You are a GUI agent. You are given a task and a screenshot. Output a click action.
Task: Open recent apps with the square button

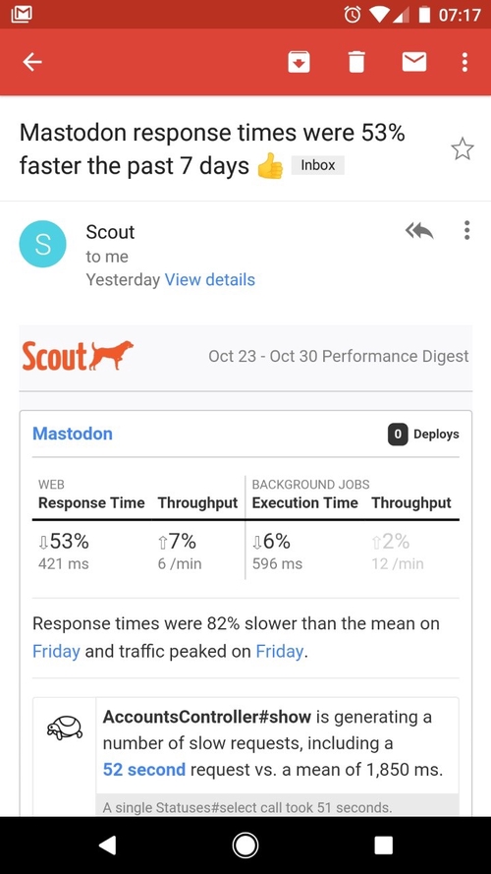click(384, 845)
